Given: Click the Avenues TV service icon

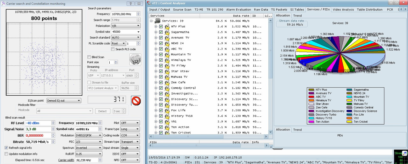Looking at the screenshot, I should (167, 38).
